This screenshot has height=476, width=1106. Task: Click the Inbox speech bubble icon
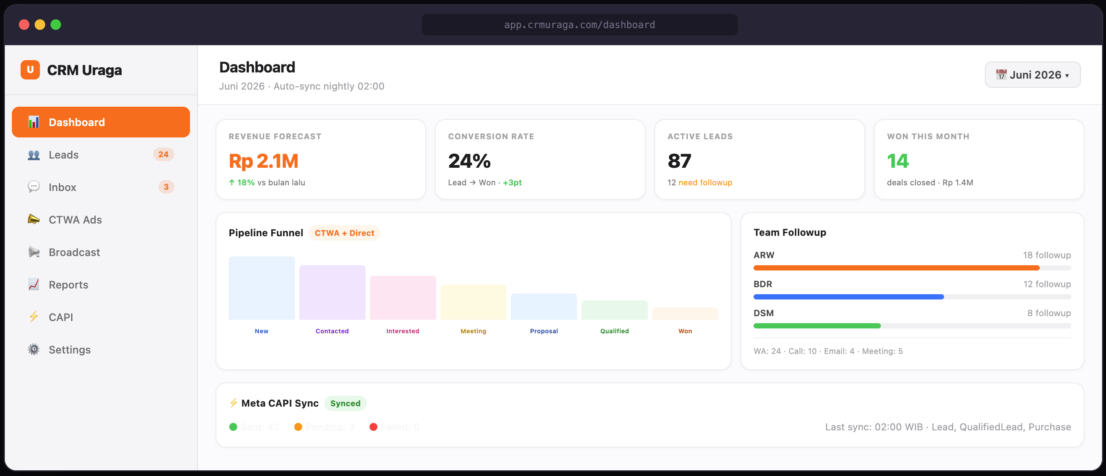point(34,187)
